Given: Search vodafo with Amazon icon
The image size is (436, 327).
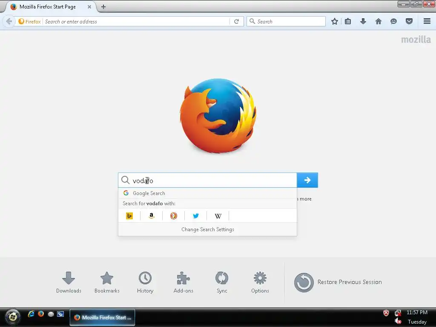Looking at the screenshot, I should pos(151,216).
